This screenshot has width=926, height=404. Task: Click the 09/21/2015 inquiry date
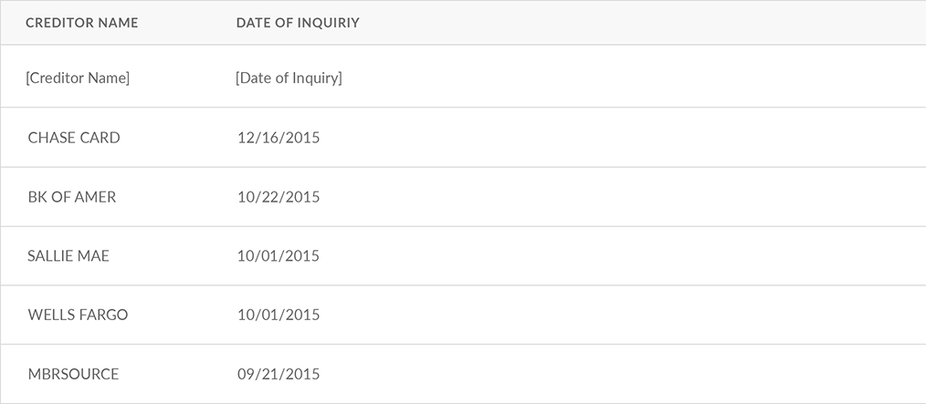tap(279, 375)
